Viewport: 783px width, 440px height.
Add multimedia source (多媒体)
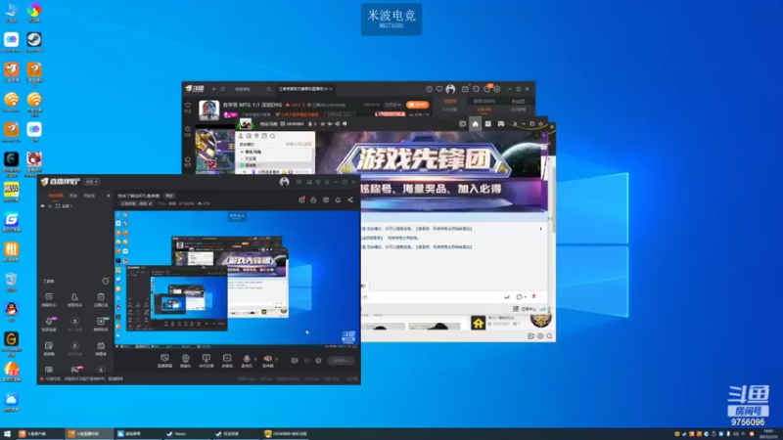click(x=227, y=361)
